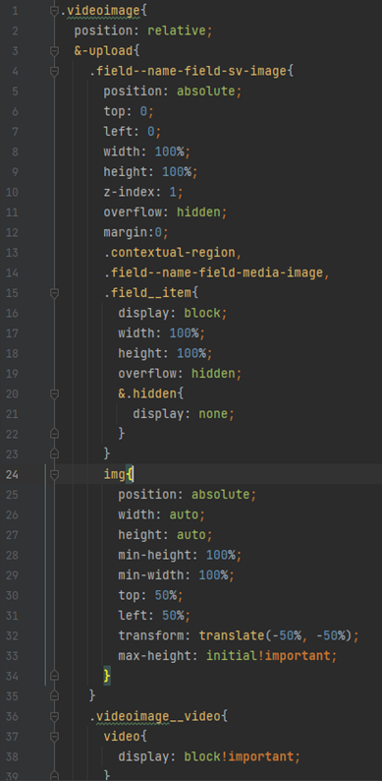Collapse the &-upload block fold arrow
This screenshot has width=382, height=781.
[x=54, y=51]
